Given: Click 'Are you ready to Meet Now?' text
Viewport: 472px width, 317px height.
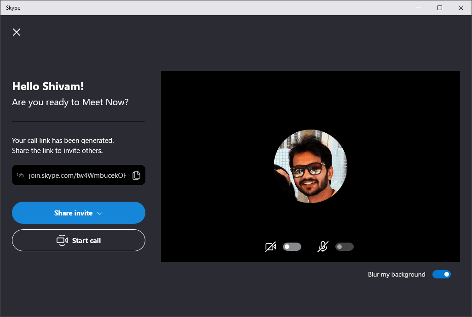Looking at the screenshot, I should pyautogui.click(x=70, y=102).
